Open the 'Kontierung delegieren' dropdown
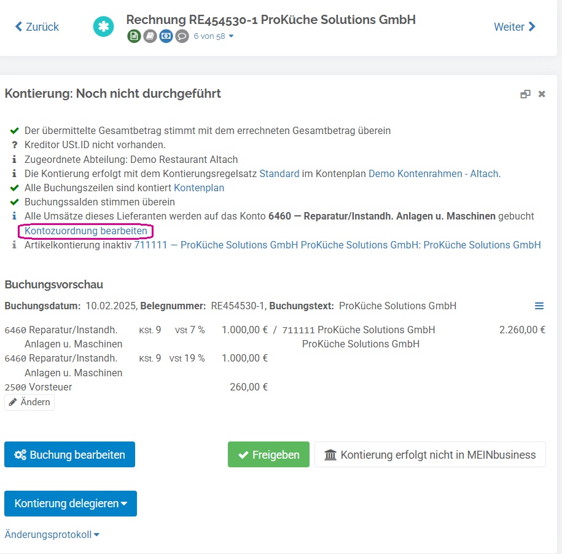Image resolution: width=562 pixels, height=554 pixels. pyautogui.click(x=71, y=504)
